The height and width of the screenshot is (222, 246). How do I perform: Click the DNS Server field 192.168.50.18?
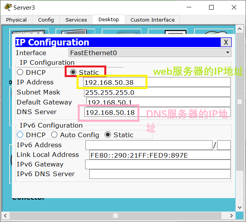click(157, 112)
